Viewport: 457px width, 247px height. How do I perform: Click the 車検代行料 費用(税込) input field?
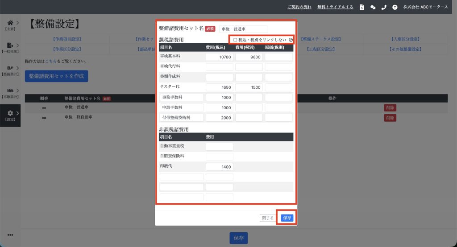tap(219, 67)
